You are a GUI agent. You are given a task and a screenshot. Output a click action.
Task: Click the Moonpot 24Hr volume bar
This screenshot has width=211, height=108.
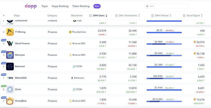pyautogui.click(x=164, y=55)
